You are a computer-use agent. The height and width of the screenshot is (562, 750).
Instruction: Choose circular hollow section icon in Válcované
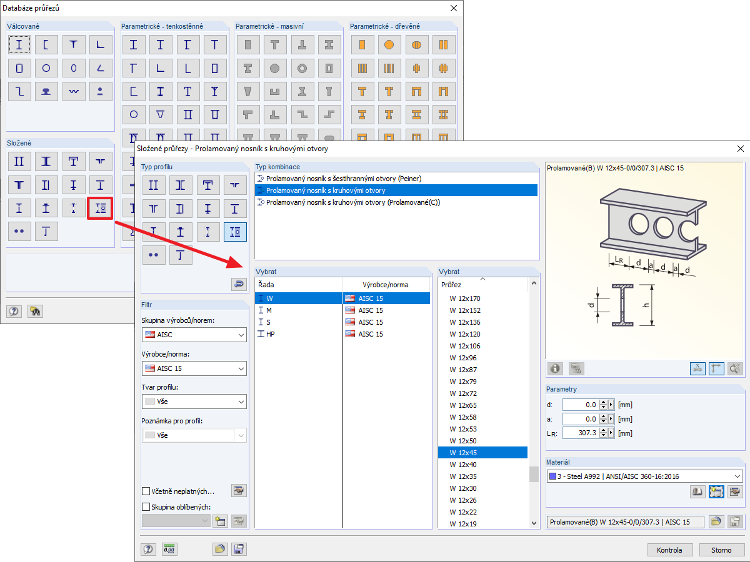point(46,68)
